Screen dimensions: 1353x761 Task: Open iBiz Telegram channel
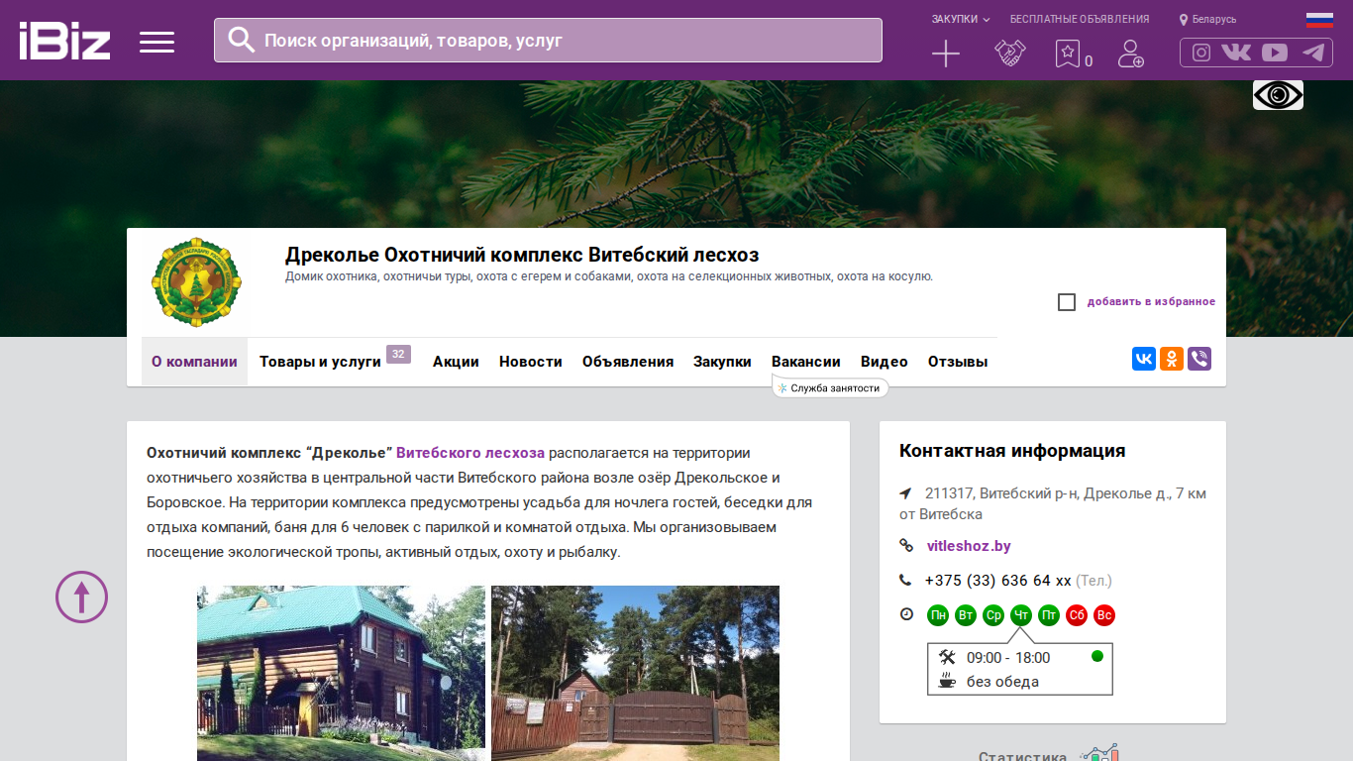1313,53
